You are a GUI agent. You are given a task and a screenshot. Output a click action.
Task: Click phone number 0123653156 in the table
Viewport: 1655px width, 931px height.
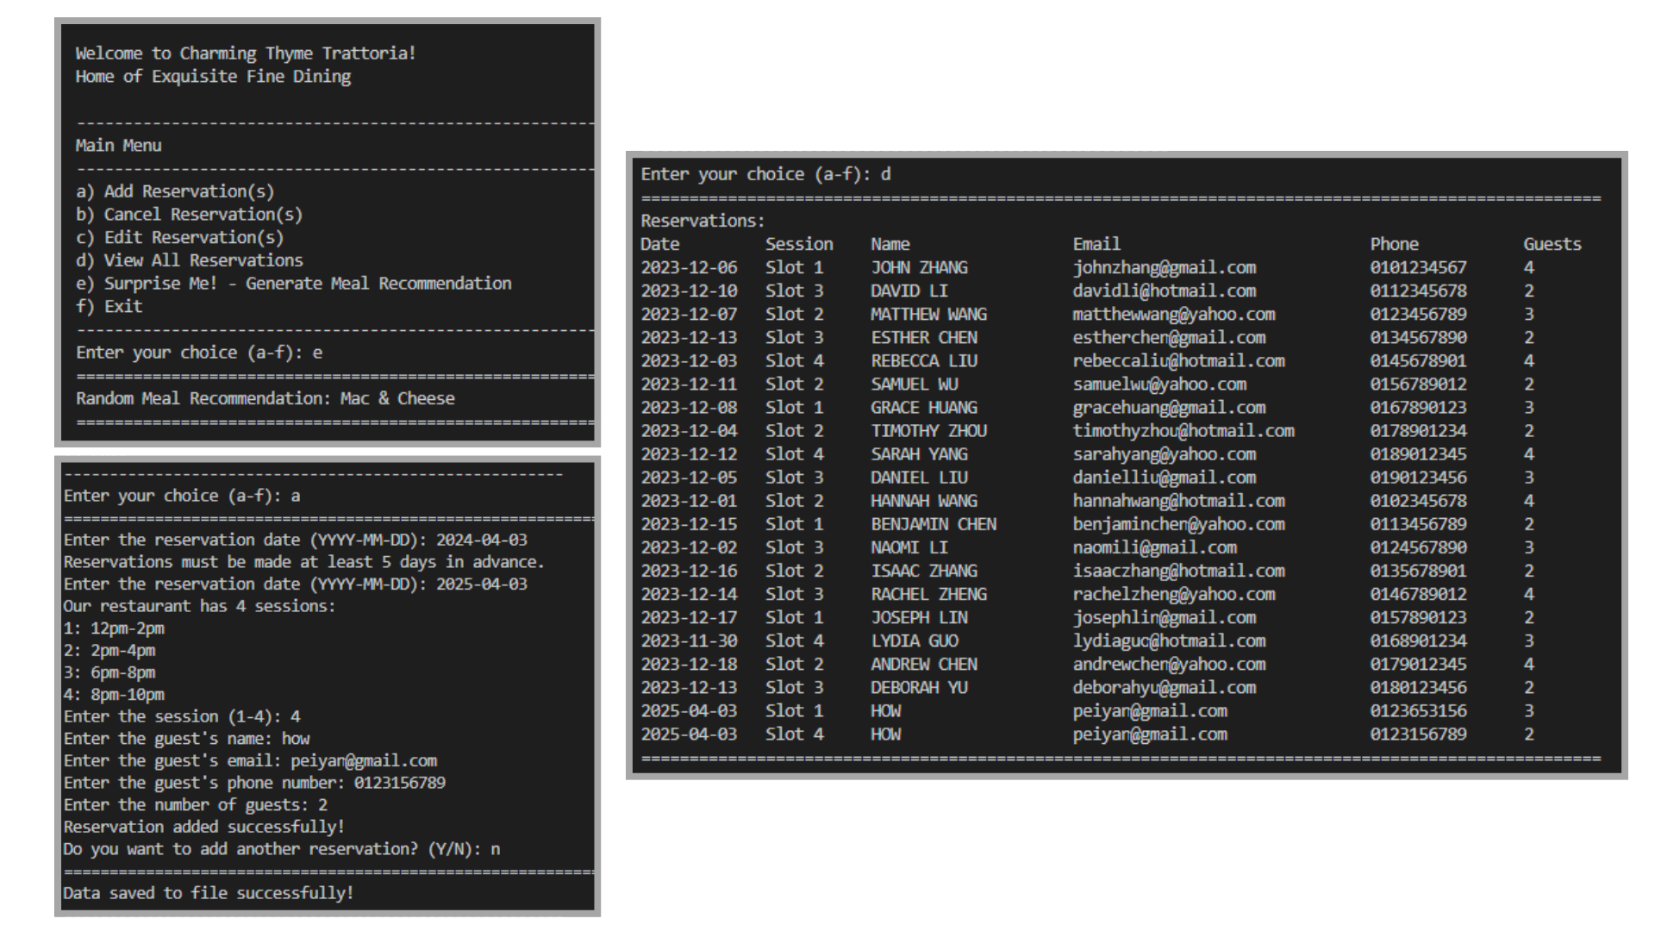[x=1418, y=711]
